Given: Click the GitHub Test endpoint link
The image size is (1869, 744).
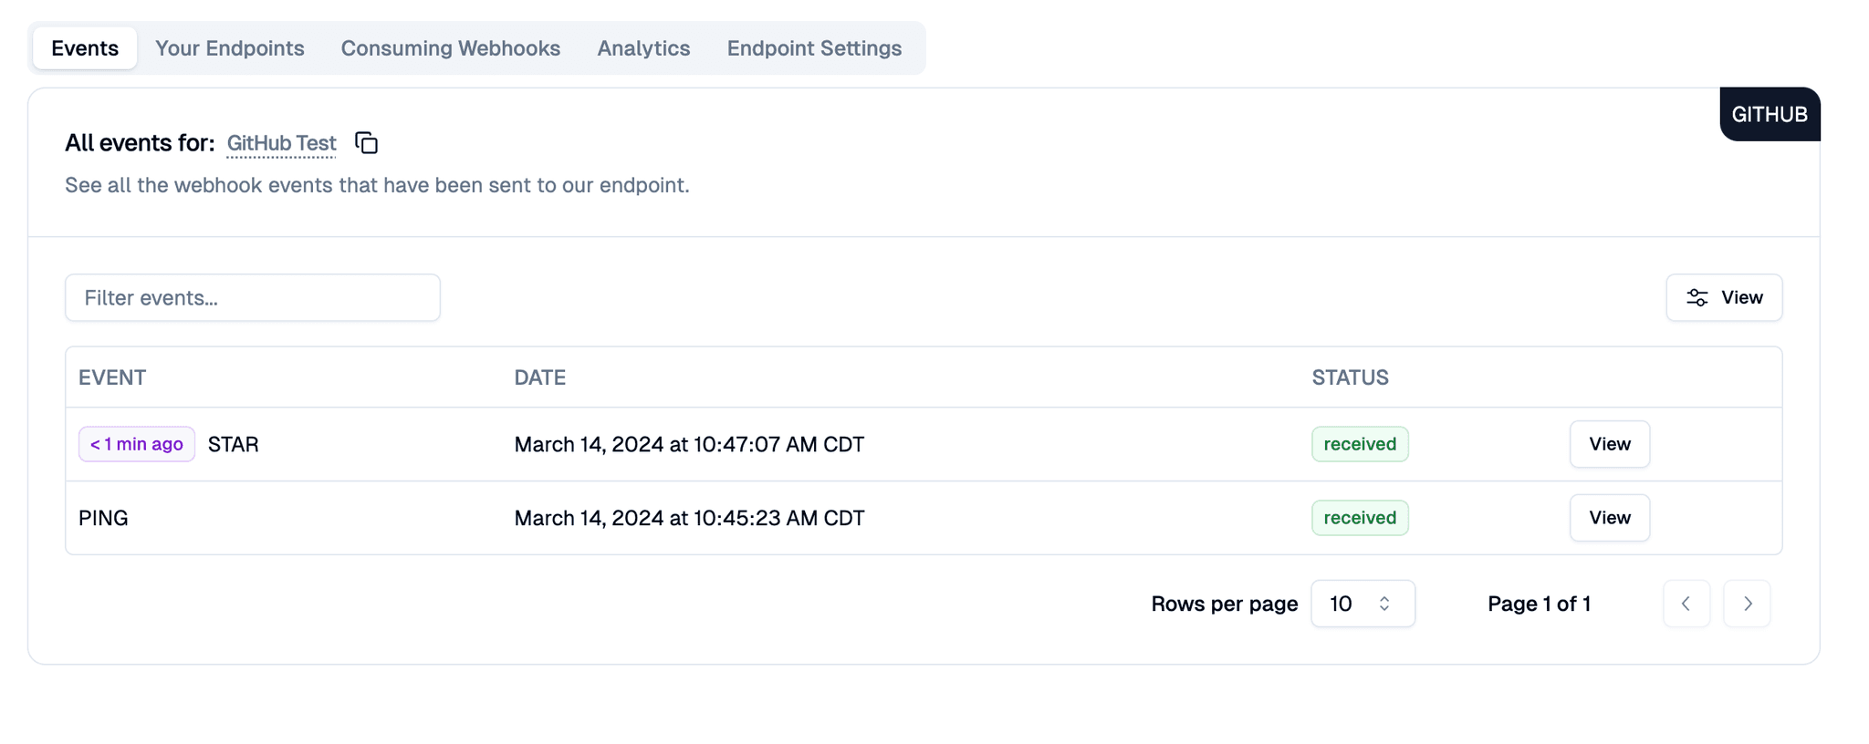Looking at the screenshot, I should click(281, 143).
